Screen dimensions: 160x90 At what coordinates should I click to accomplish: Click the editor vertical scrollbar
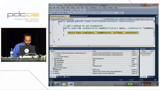[x=154, y=33]
